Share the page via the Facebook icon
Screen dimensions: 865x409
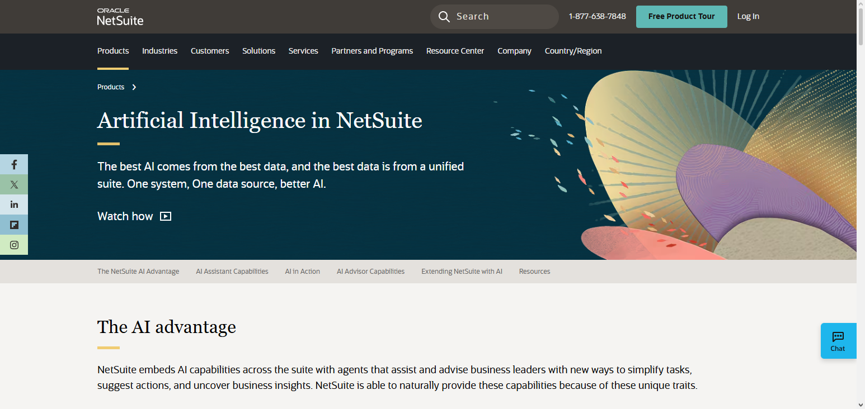(14, 164)
